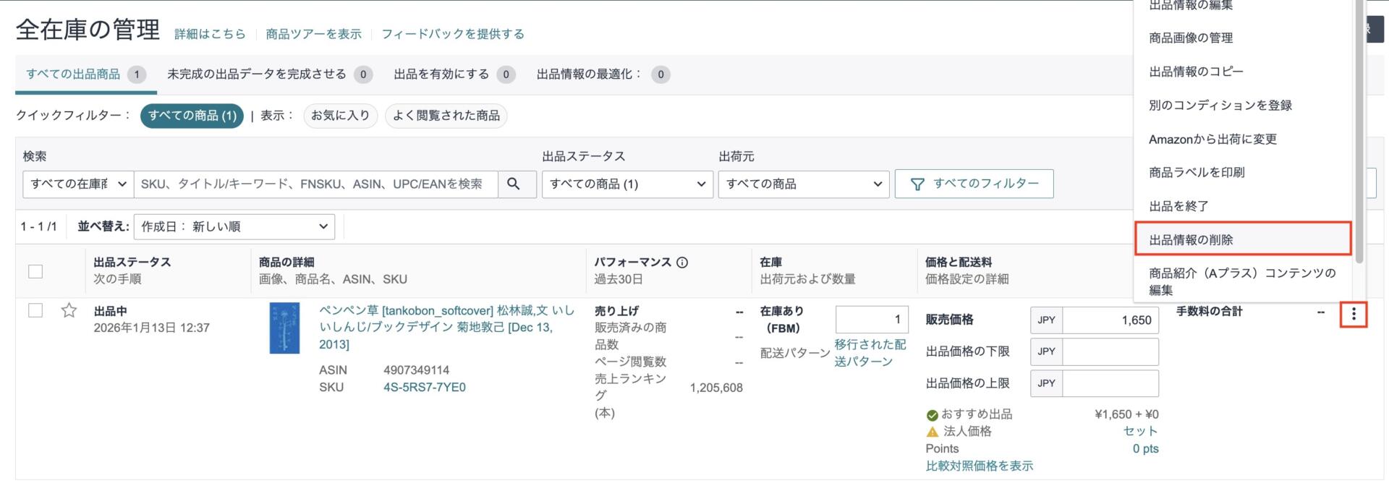Click the listing date 2026年1月13日 12:37
This screenshot has height=486, width=1389.
(x=152, y=328)
